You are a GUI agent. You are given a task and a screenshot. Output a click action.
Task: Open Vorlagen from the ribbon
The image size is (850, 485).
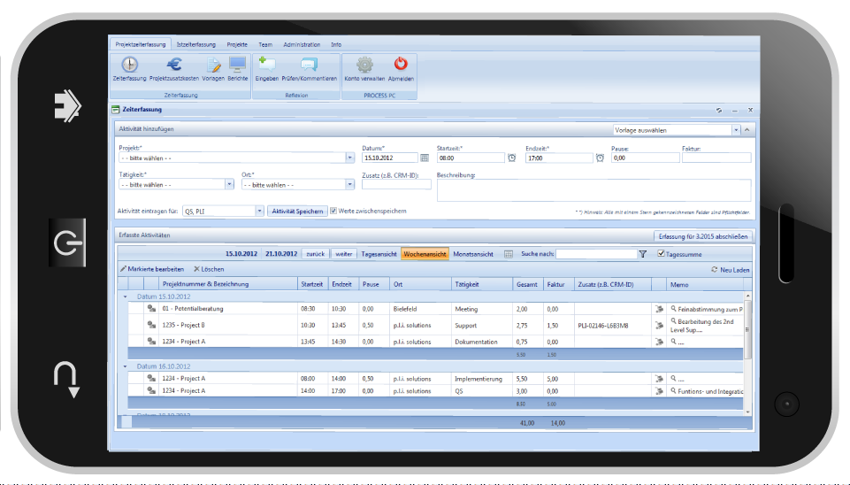[x=213, y=65]
